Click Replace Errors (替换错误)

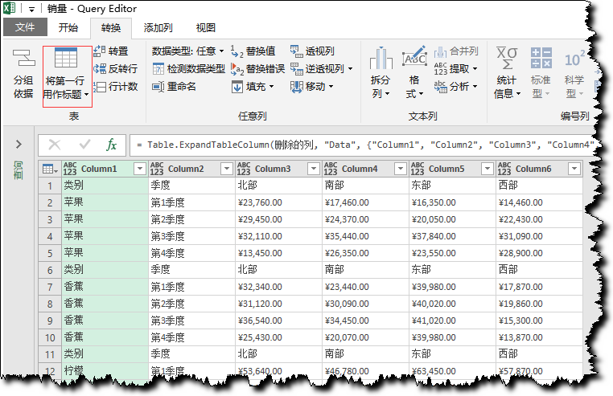[x=257, y=69]
